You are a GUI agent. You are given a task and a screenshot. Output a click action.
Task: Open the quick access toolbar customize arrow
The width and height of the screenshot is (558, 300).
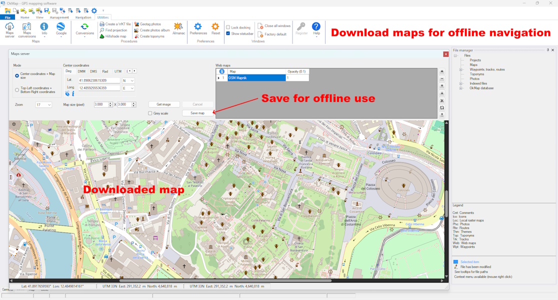coord(103,10)
